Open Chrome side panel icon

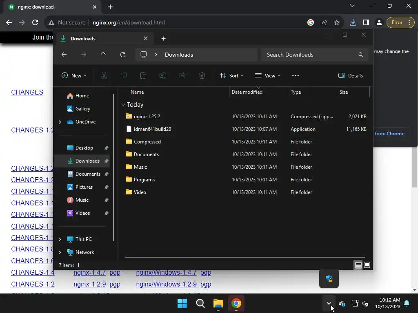pyautogui.click(x=366, y=23)
